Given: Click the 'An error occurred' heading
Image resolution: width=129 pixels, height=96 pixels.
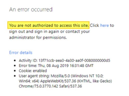Looking at the screenshot, I should (x=31, y=9).
